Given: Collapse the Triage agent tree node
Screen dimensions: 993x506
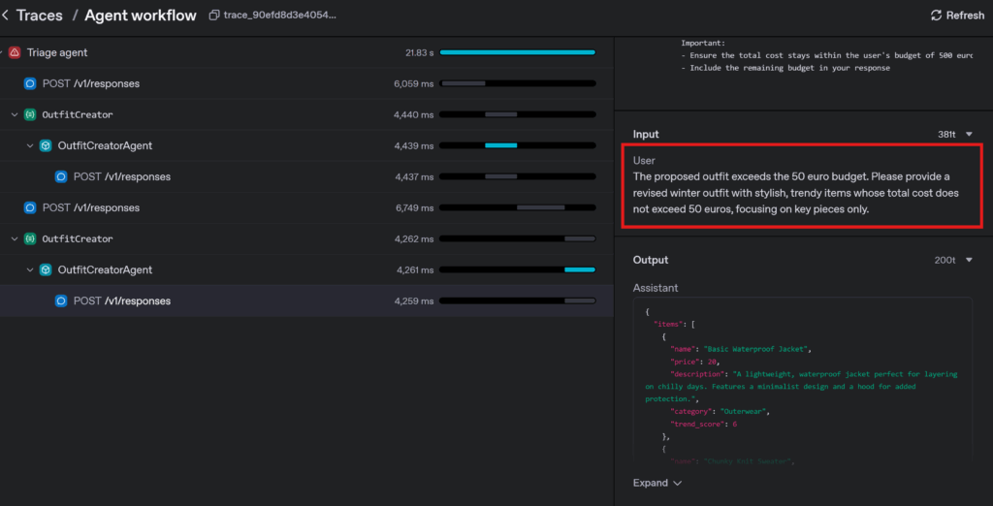Looking at the screenshot, I should 2,52.
